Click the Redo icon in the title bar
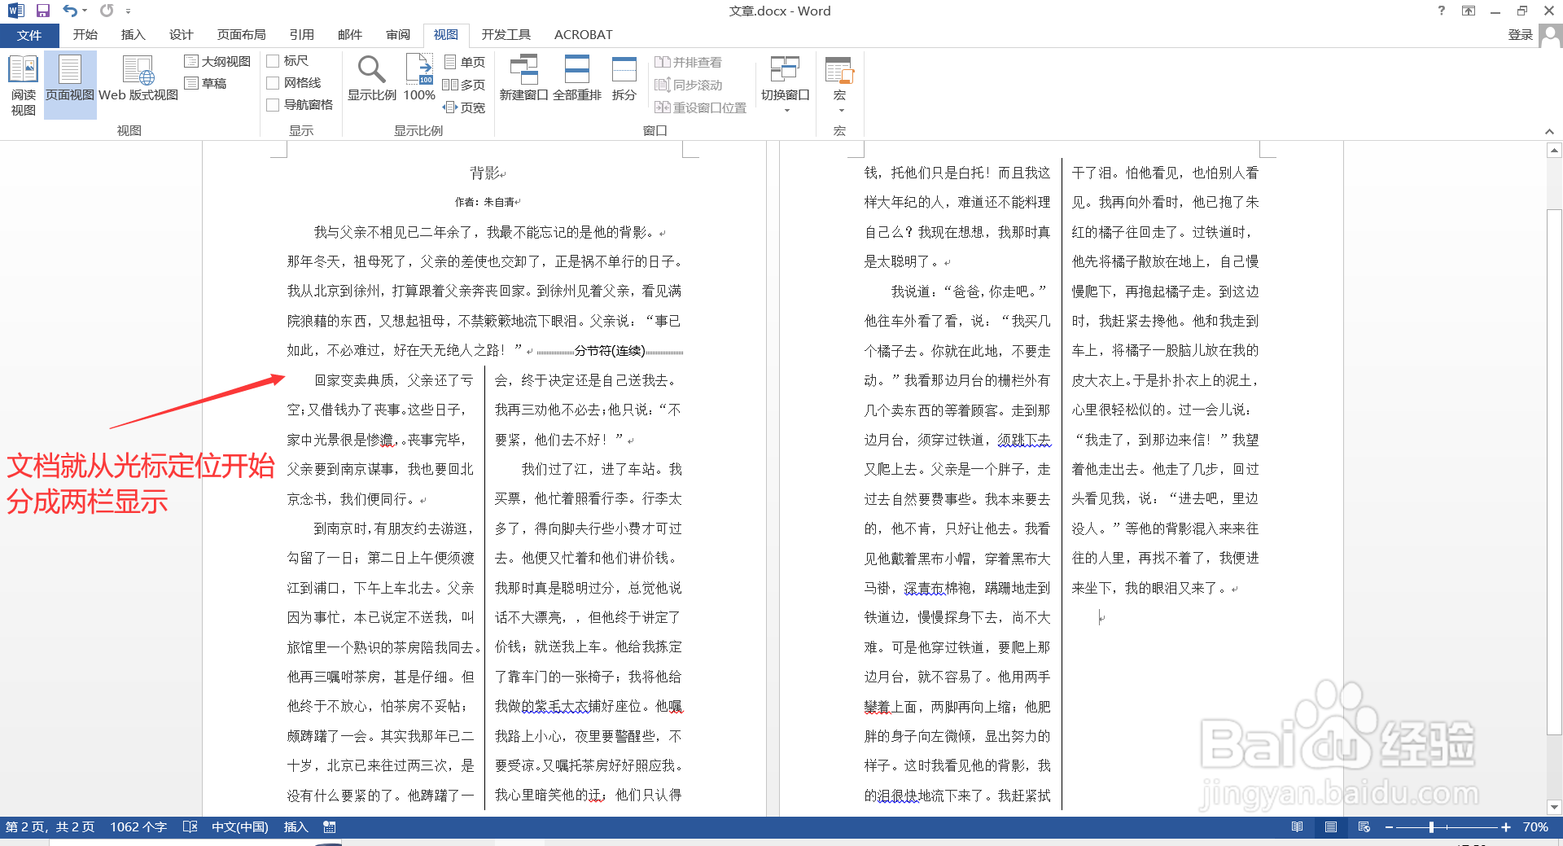 pos(107,11)
